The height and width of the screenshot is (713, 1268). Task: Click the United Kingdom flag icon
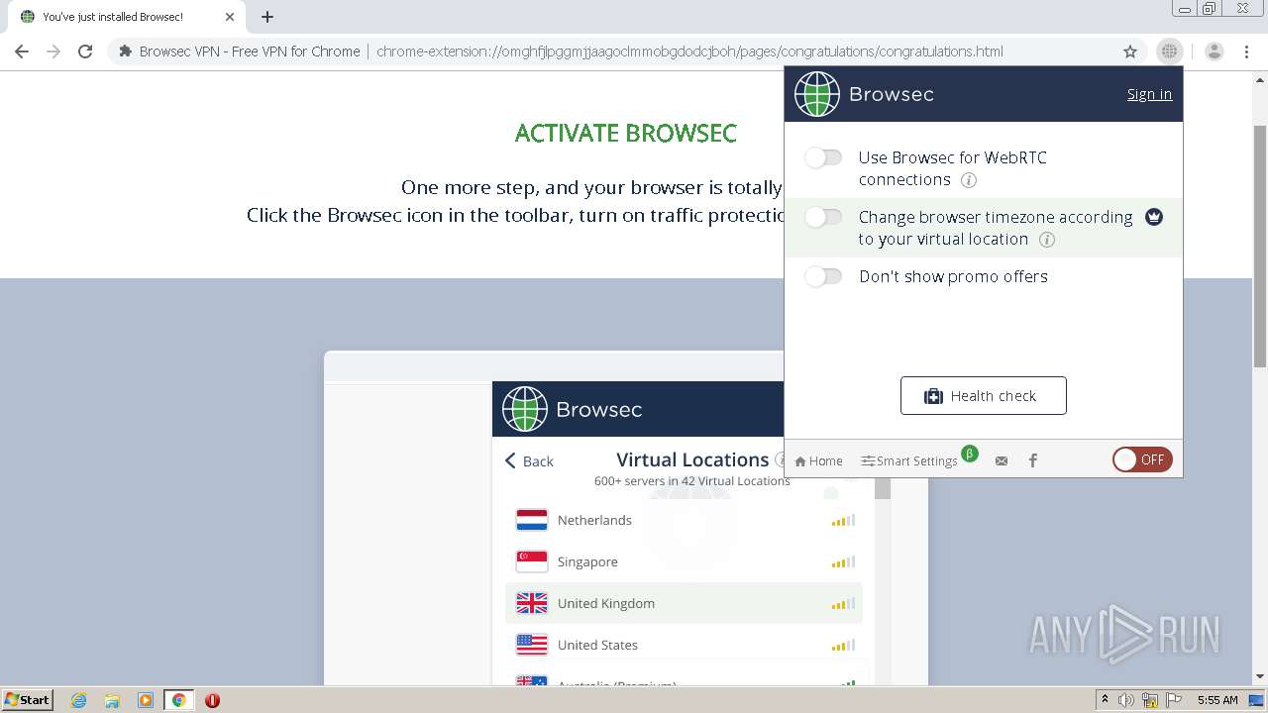(532, 603)
